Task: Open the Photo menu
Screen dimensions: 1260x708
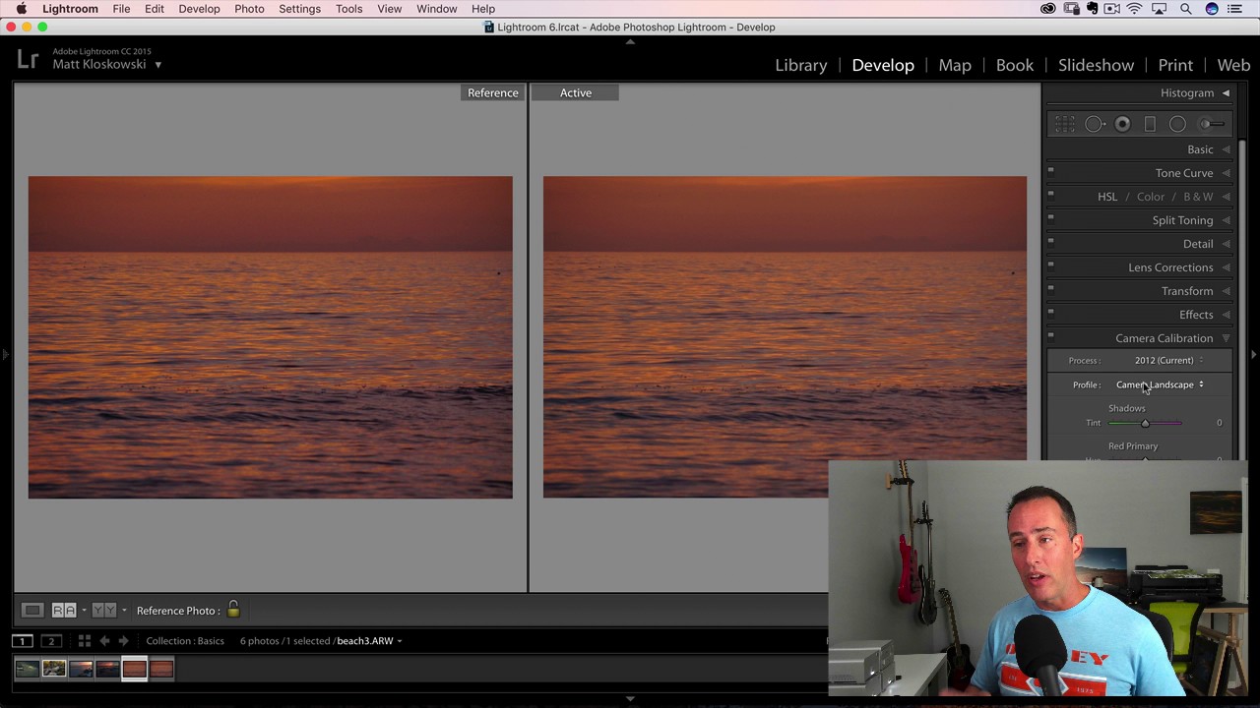Action: pos(249,9)
